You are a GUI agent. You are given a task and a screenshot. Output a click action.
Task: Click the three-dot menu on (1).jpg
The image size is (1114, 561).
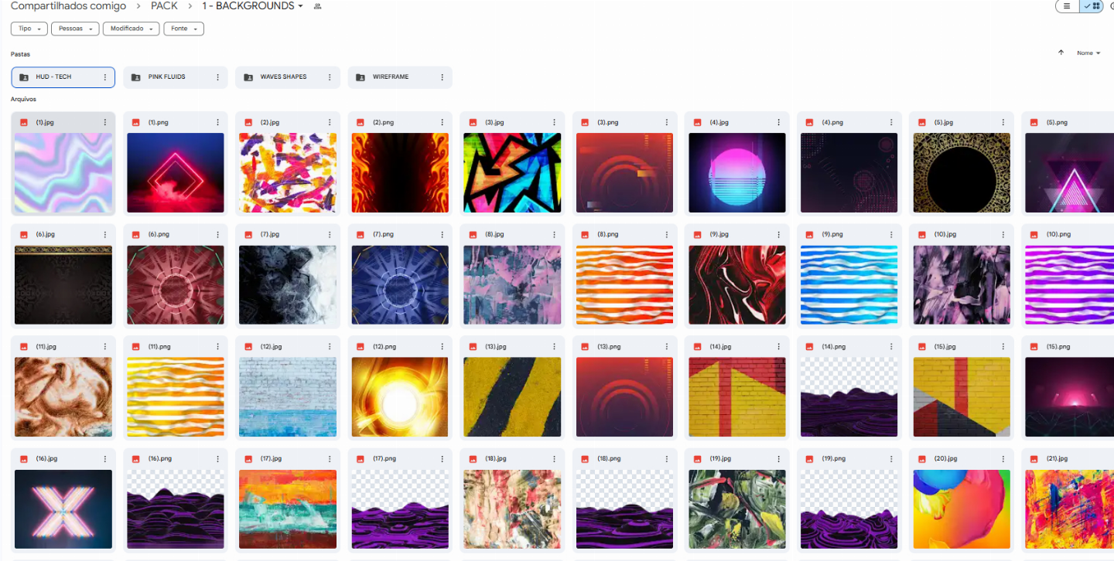point(105,123)
